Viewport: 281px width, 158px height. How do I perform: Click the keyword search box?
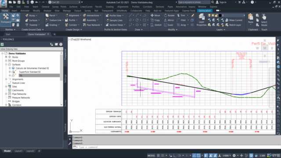tap(194, 2)
